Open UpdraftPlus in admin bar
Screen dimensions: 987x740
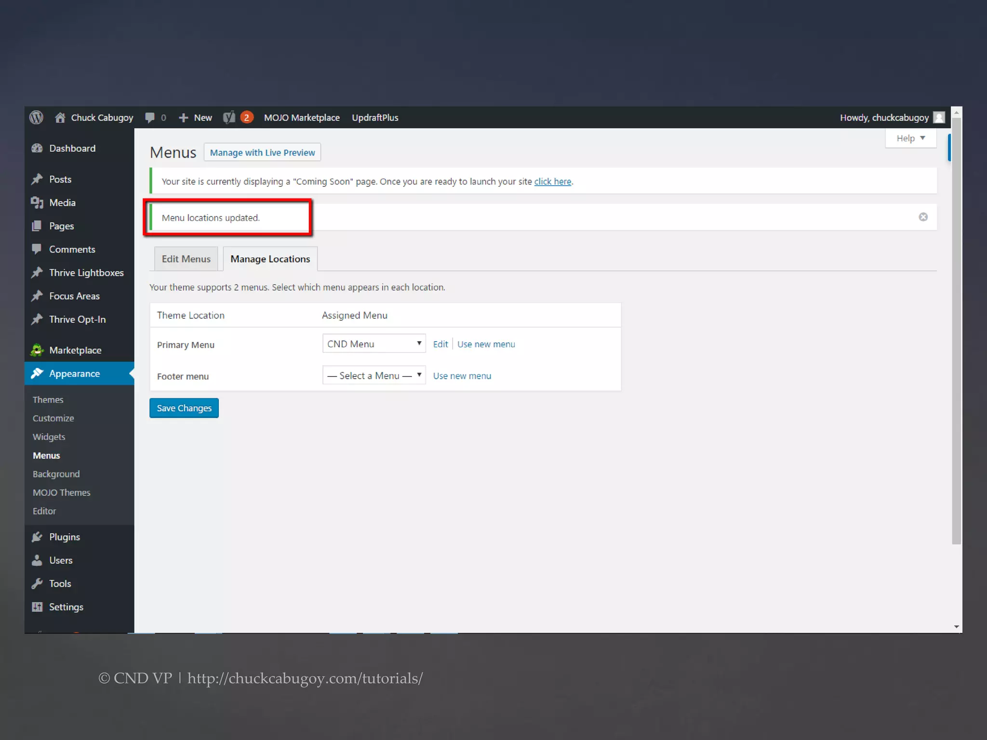click(375, 118)
